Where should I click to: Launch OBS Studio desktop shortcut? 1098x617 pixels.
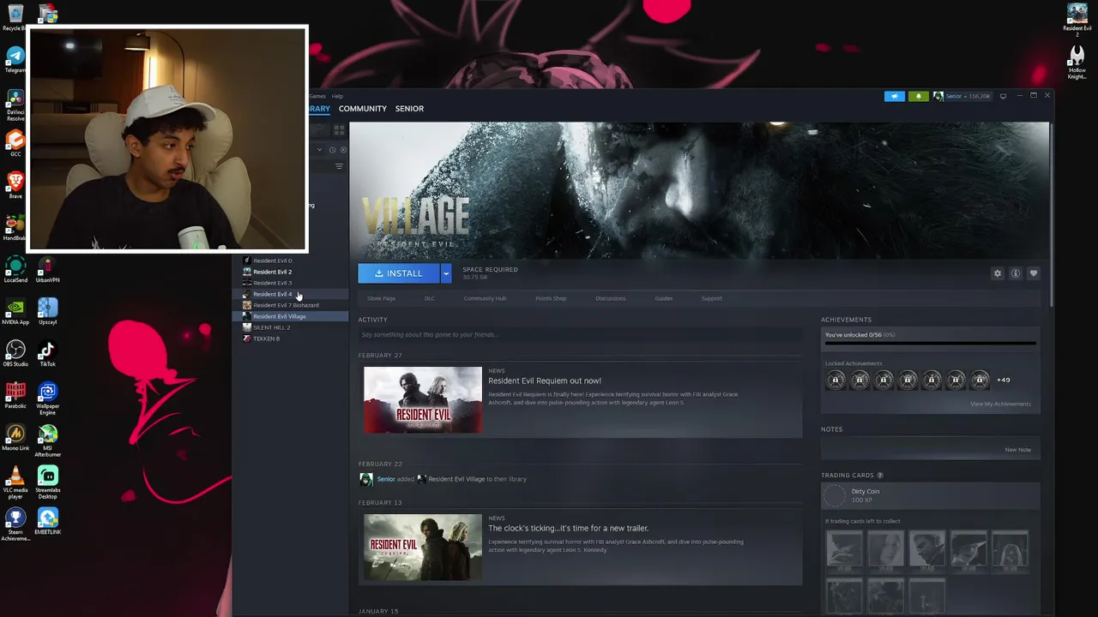(x=15, y=352)
